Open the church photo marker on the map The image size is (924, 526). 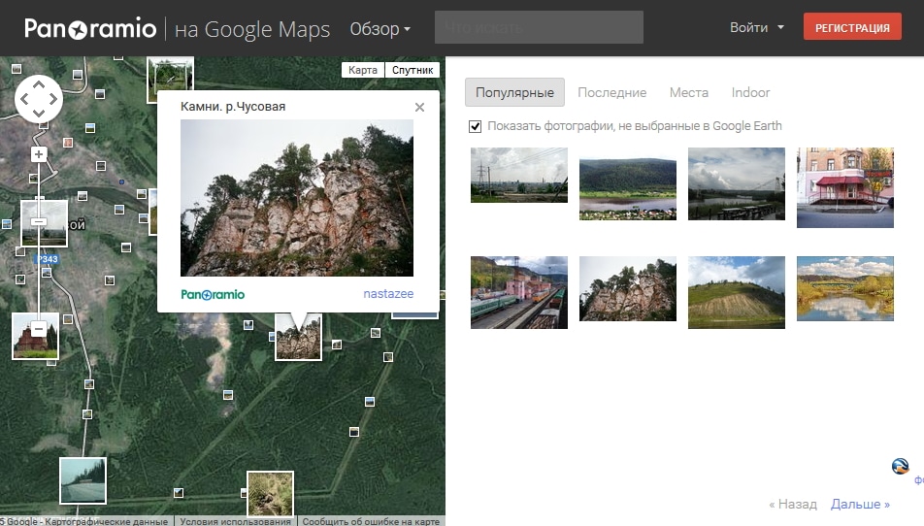pos(35,337)
